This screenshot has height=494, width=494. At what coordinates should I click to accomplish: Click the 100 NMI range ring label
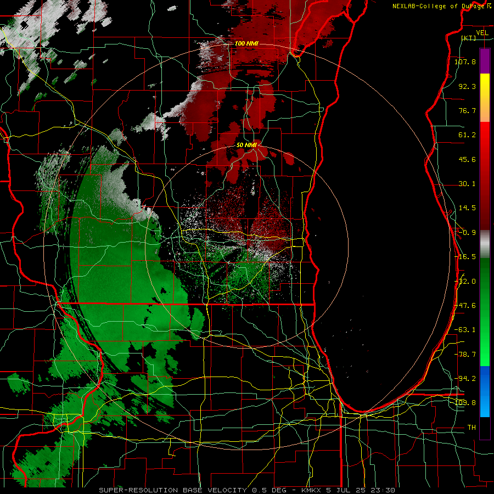coord(246,43)
